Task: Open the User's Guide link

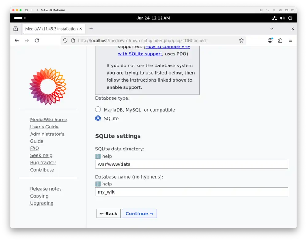Action: (x=44, y=127)
